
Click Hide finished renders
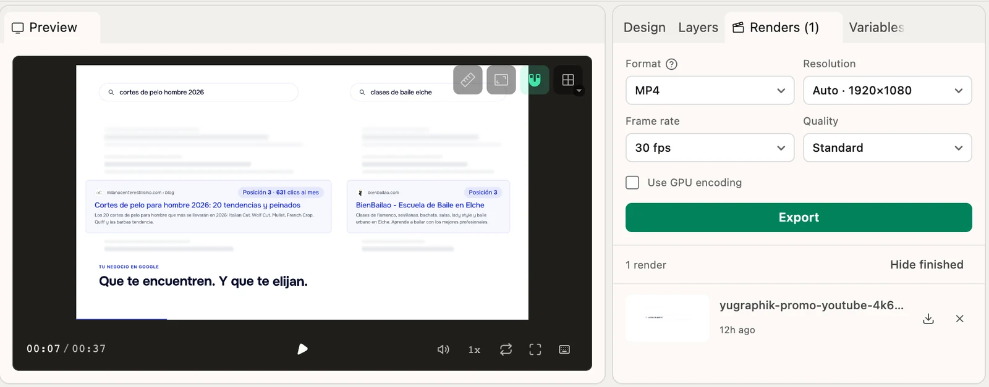pos(927,265)
